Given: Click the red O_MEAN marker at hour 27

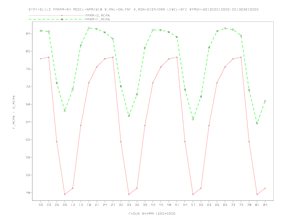Looking at the screenshot, I should [x=113, y=57].
